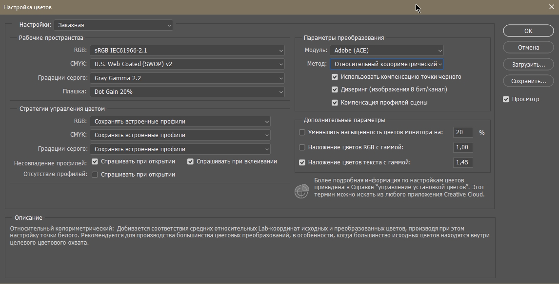Toggle the Просмотр preview checkbox
Screen dimensions: 559x284
506,99
